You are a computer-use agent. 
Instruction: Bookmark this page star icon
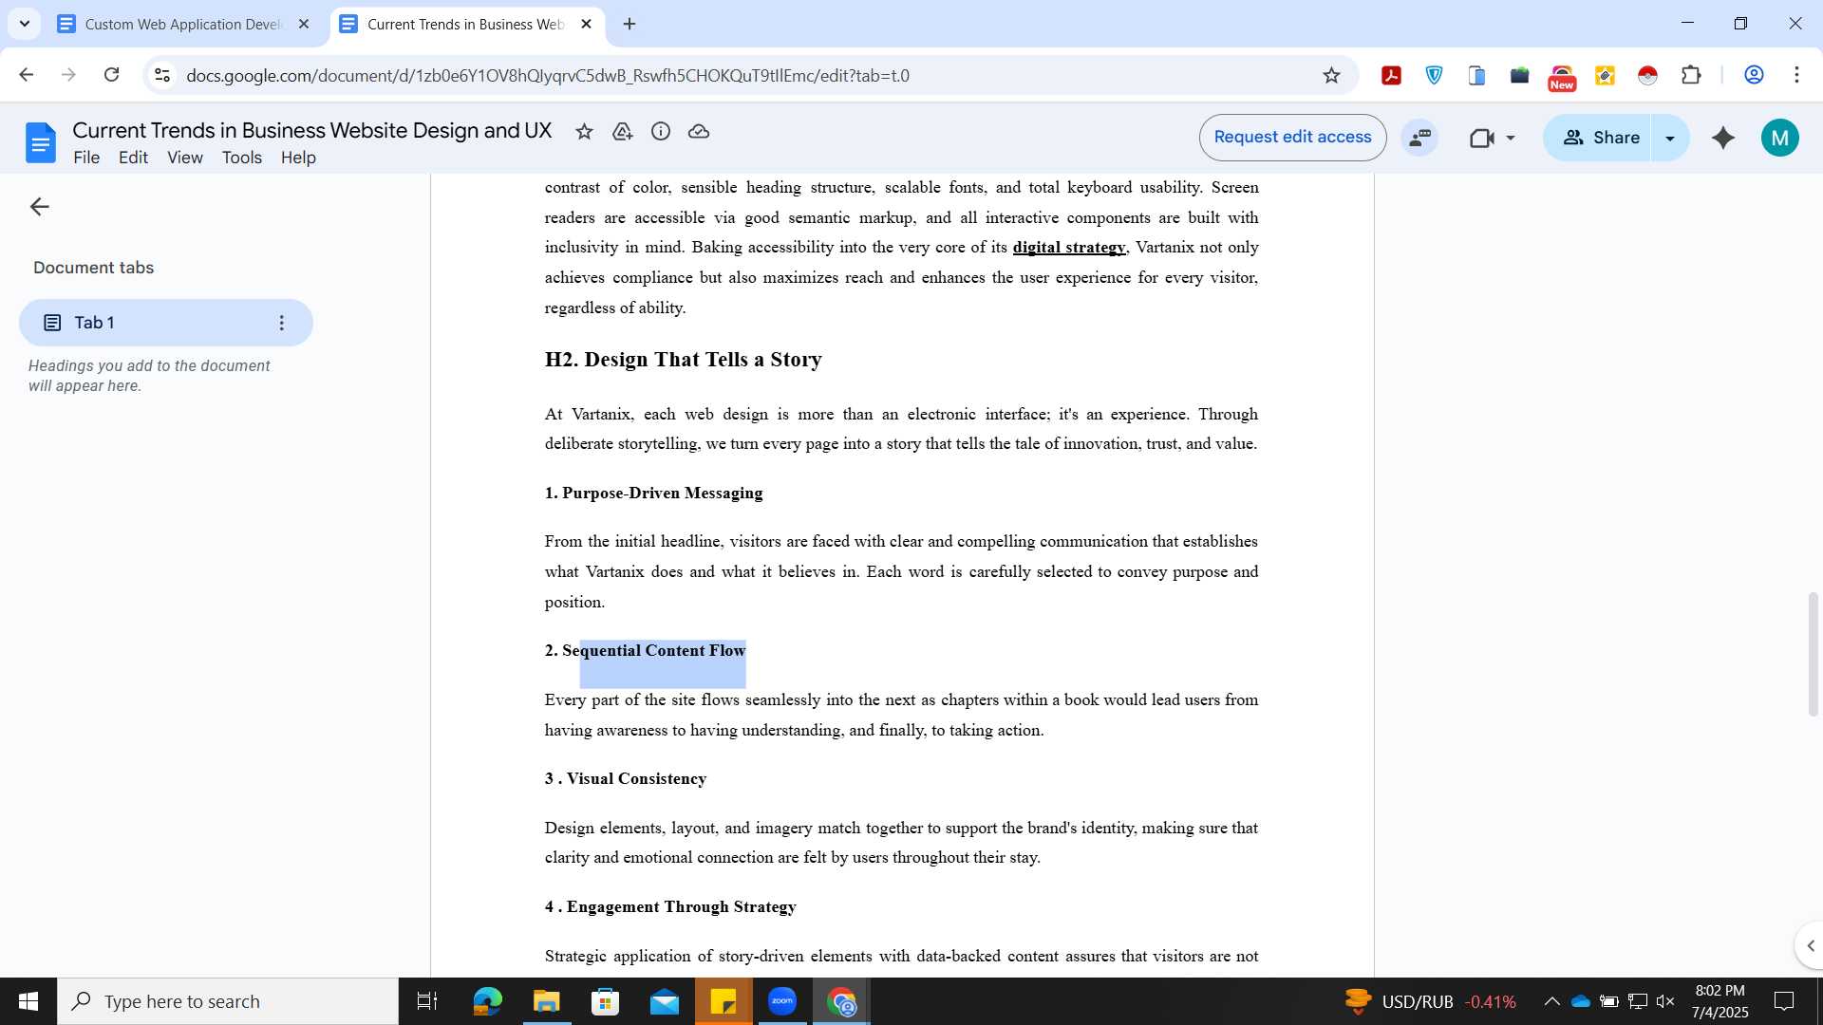(x=1331, y=75)
